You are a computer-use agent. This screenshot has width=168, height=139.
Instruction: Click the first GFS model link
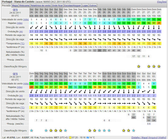coord(15,10)
